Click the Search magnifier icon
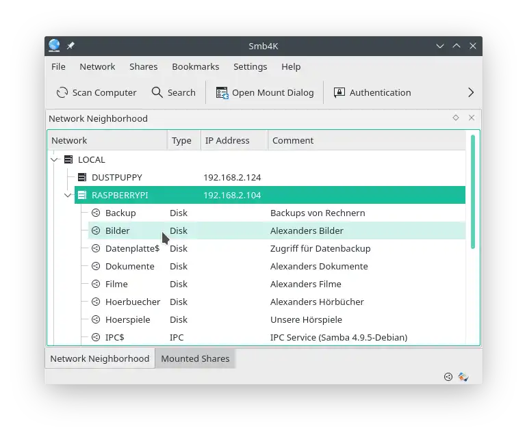This screenshot has height=437, width=527. pyautogui.click(x=157, y=92)
